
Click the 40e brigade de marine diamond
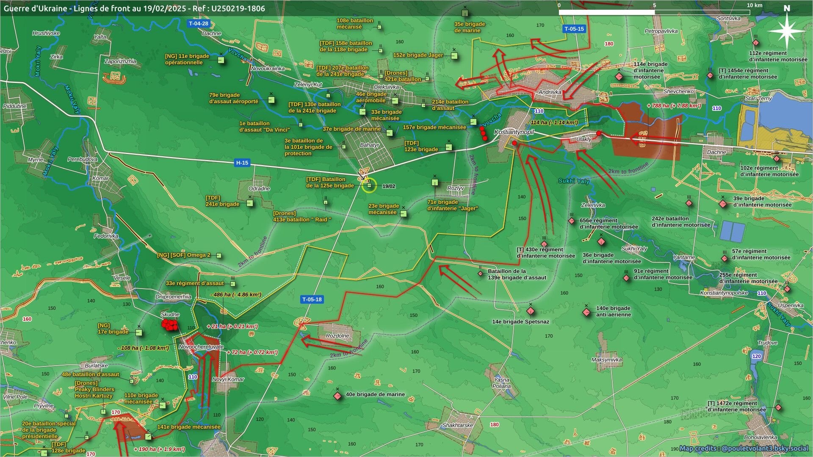337,396
